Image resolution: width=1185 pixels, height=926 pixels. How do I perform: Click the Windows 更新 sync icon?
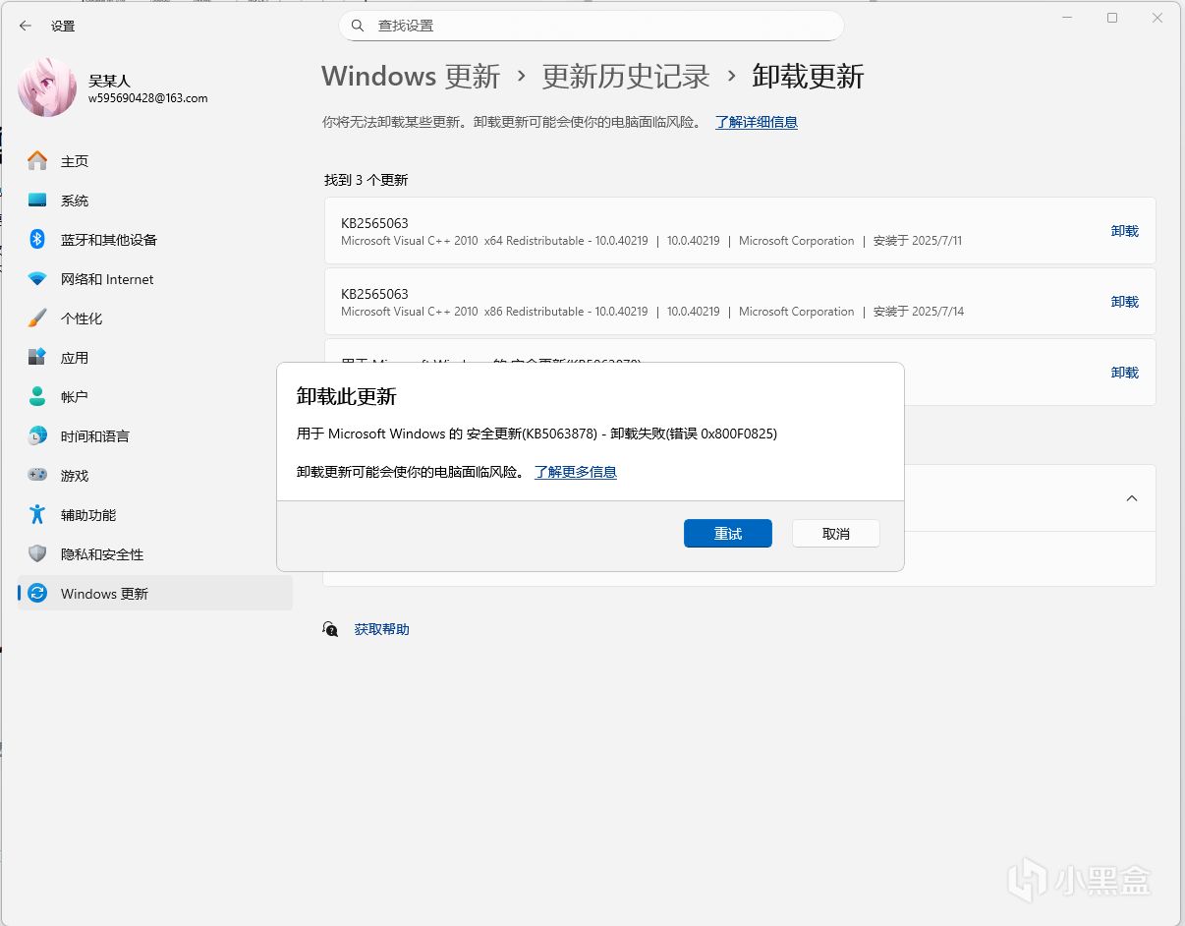[x=37, y=593]
